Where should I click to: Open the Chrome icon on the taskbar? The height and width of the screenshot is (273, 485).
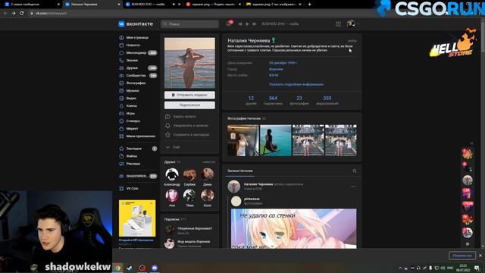pyautogui.click(x=117, y=268)
